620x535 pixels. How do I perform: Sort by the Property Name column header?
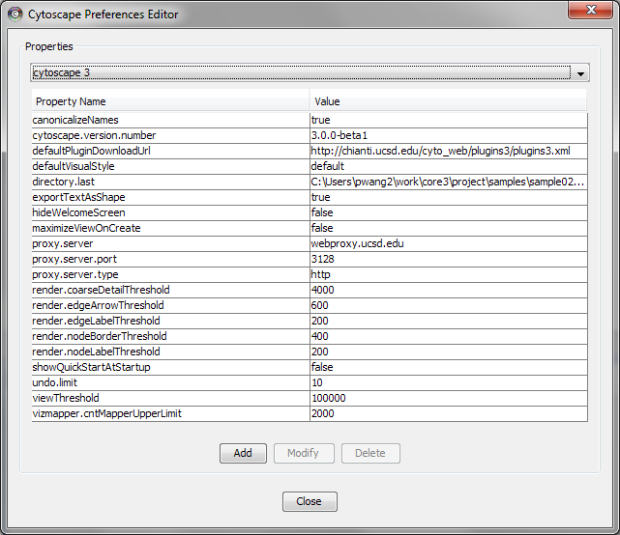[x=170, y=101]
